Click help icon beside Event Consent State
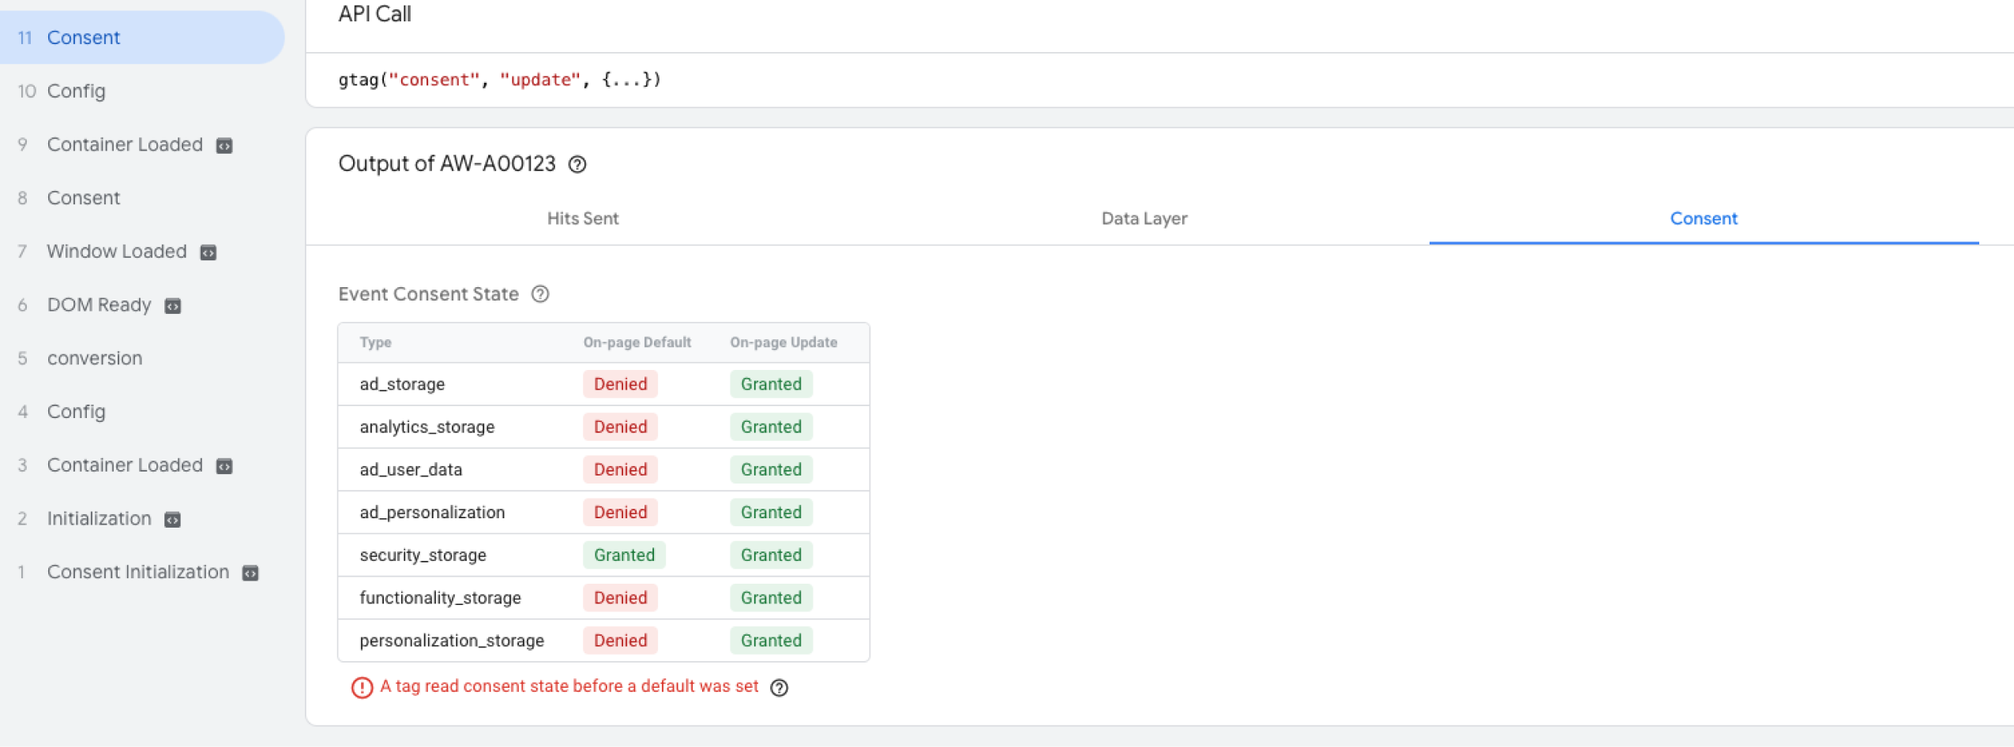The width and height of the screenshot is (2014, 747). tap(540, 294)
